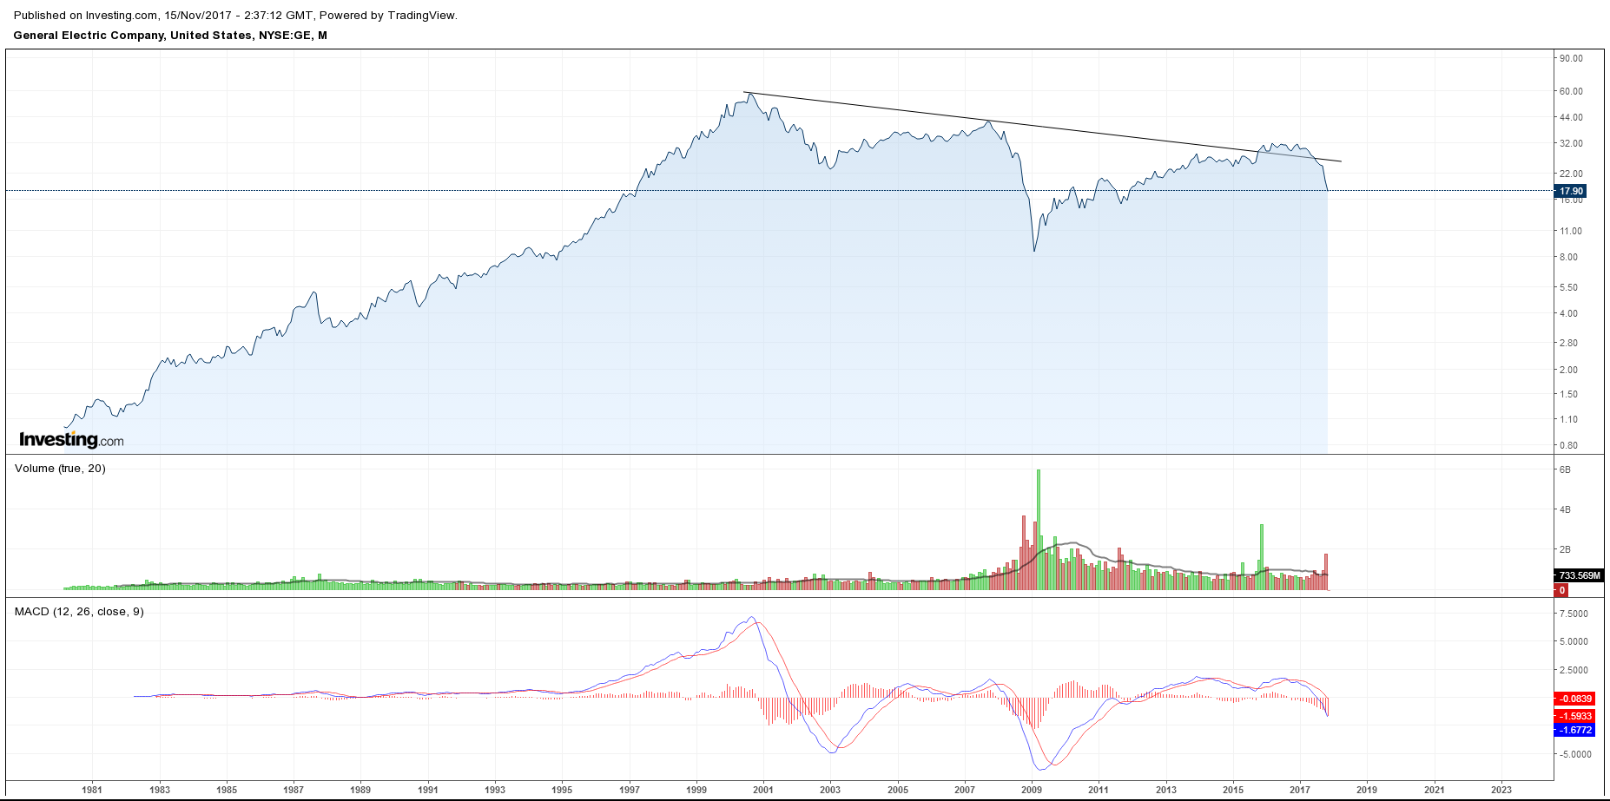Click the tallest green volume bar
The height and width of the screenshot is (801, 1610).
pos(1039,529)
